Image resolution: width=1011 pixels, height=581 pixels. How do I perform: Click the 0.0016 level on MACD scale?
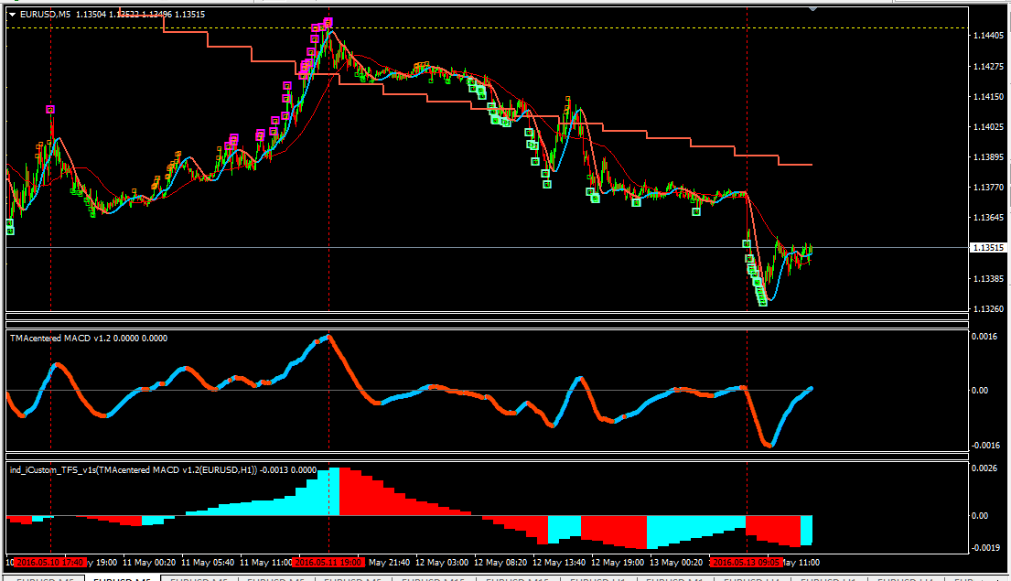[x=984, y=337]
